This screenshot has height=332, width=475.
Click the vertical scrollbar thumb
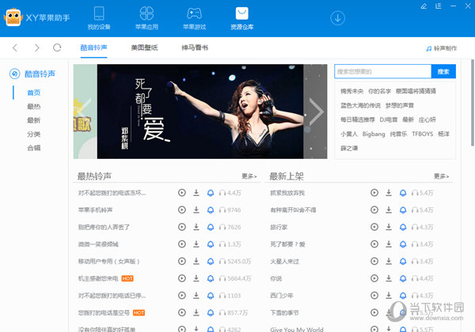pos(473,103)
